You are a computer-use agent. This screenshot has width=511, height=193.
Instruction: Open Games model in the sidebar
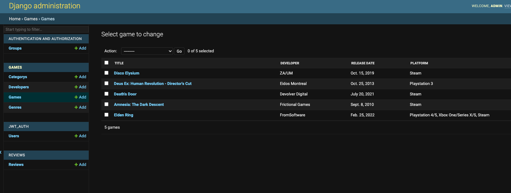15,97
